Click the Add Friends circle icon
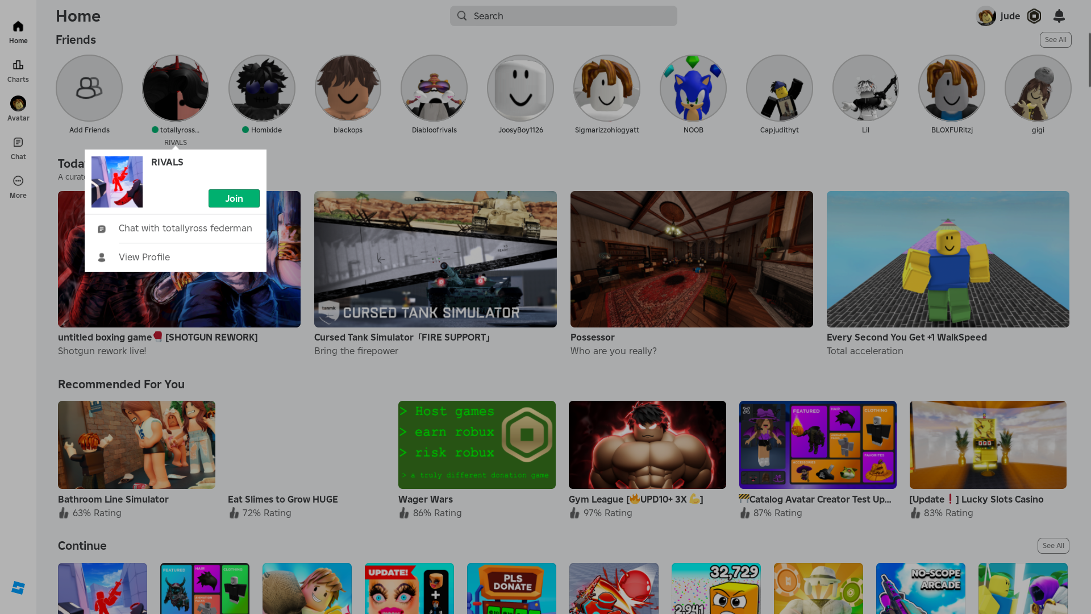 89,88
